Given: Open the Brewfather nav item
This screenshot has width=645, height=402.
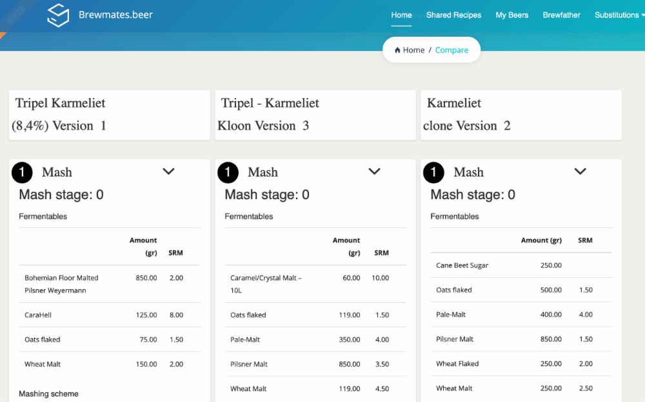Looking at the screenshot, I should pos(562,15).
